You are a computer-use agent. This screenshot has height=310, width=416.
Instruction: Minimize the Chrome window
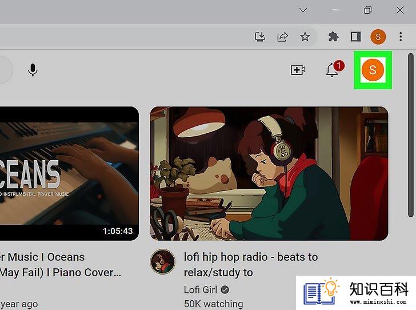tap(335, 10)
